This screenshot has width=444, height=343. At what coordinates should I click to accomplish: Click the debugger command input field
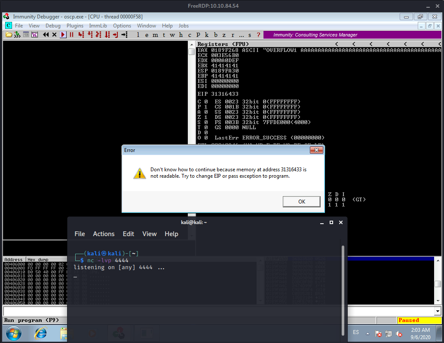(219, 311)
